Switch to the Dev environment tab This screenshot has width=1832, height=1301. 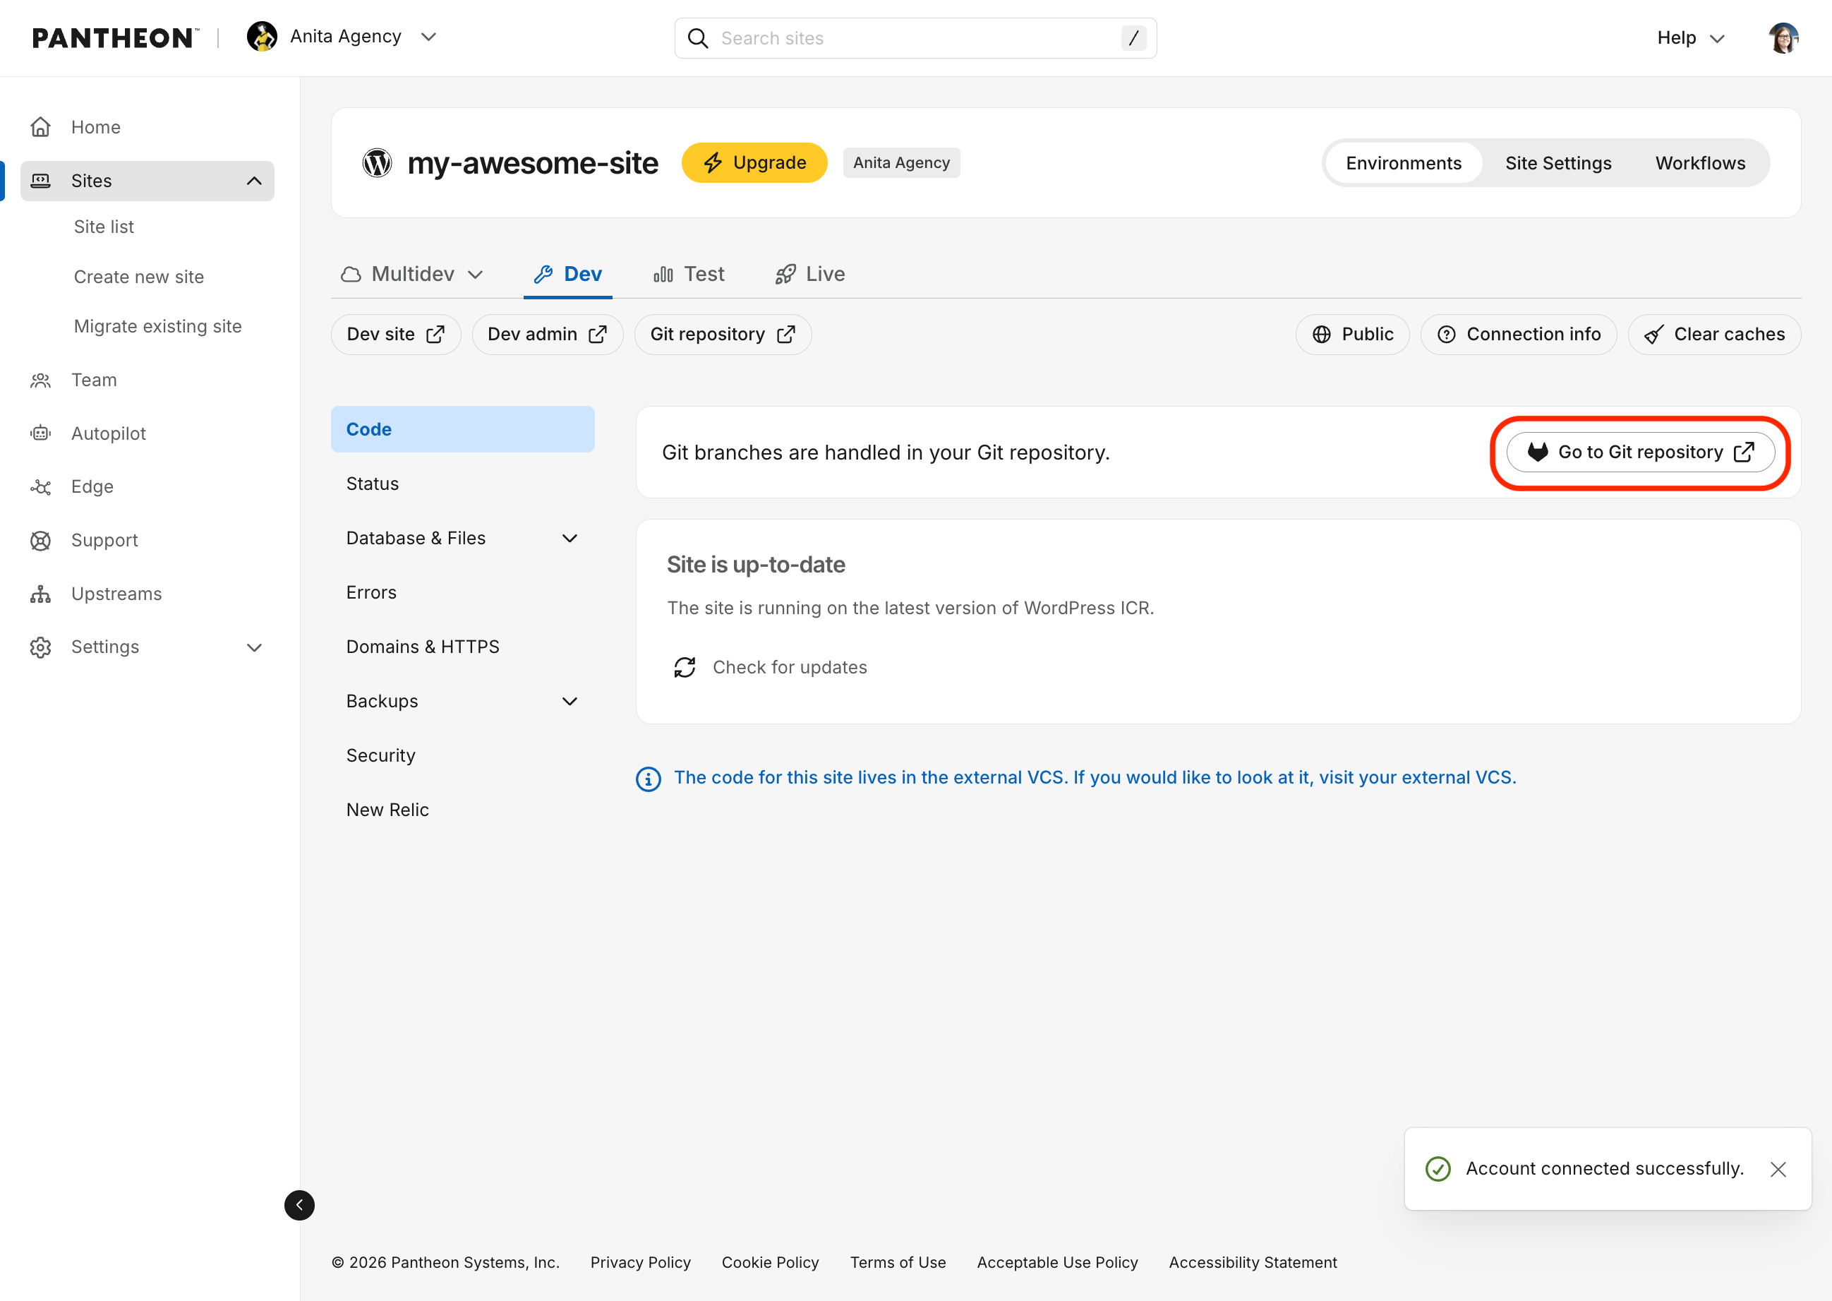(567, 274)
